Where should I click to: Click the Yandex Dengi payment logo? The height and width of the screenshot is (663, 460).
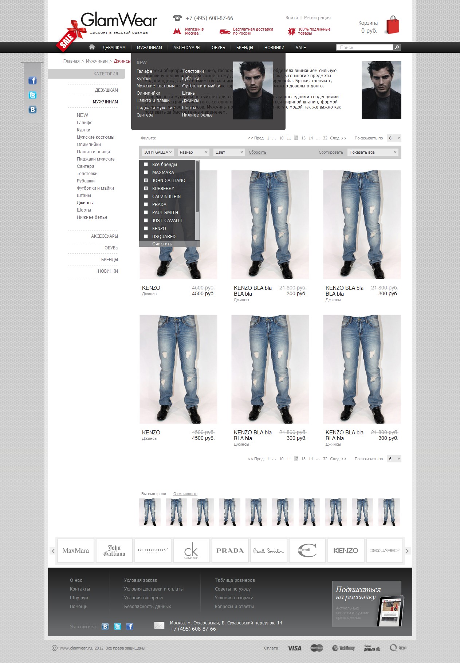click(372, 648)
